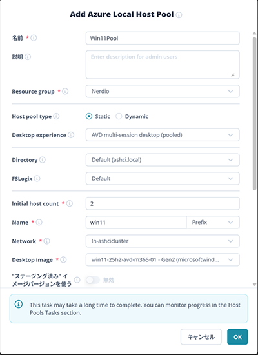The width and height of the screenshot is (258, 355).
Task: Click info icon next to Resource group
Action: point(65,92)
